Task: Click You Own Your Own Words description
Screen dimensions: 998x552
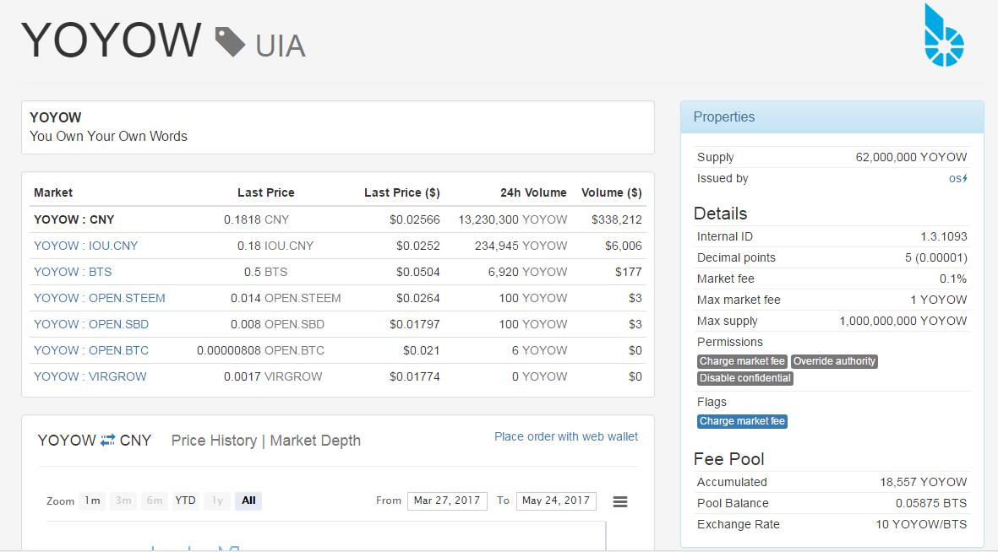Action: pos(108,136)
